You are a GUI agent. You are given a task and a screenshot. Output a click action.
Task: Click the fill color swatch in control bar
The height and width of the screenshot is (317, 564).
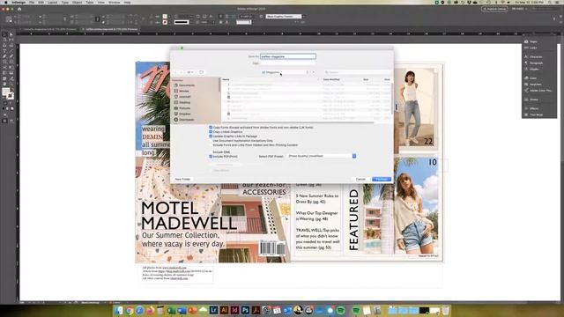coord(165,17)
